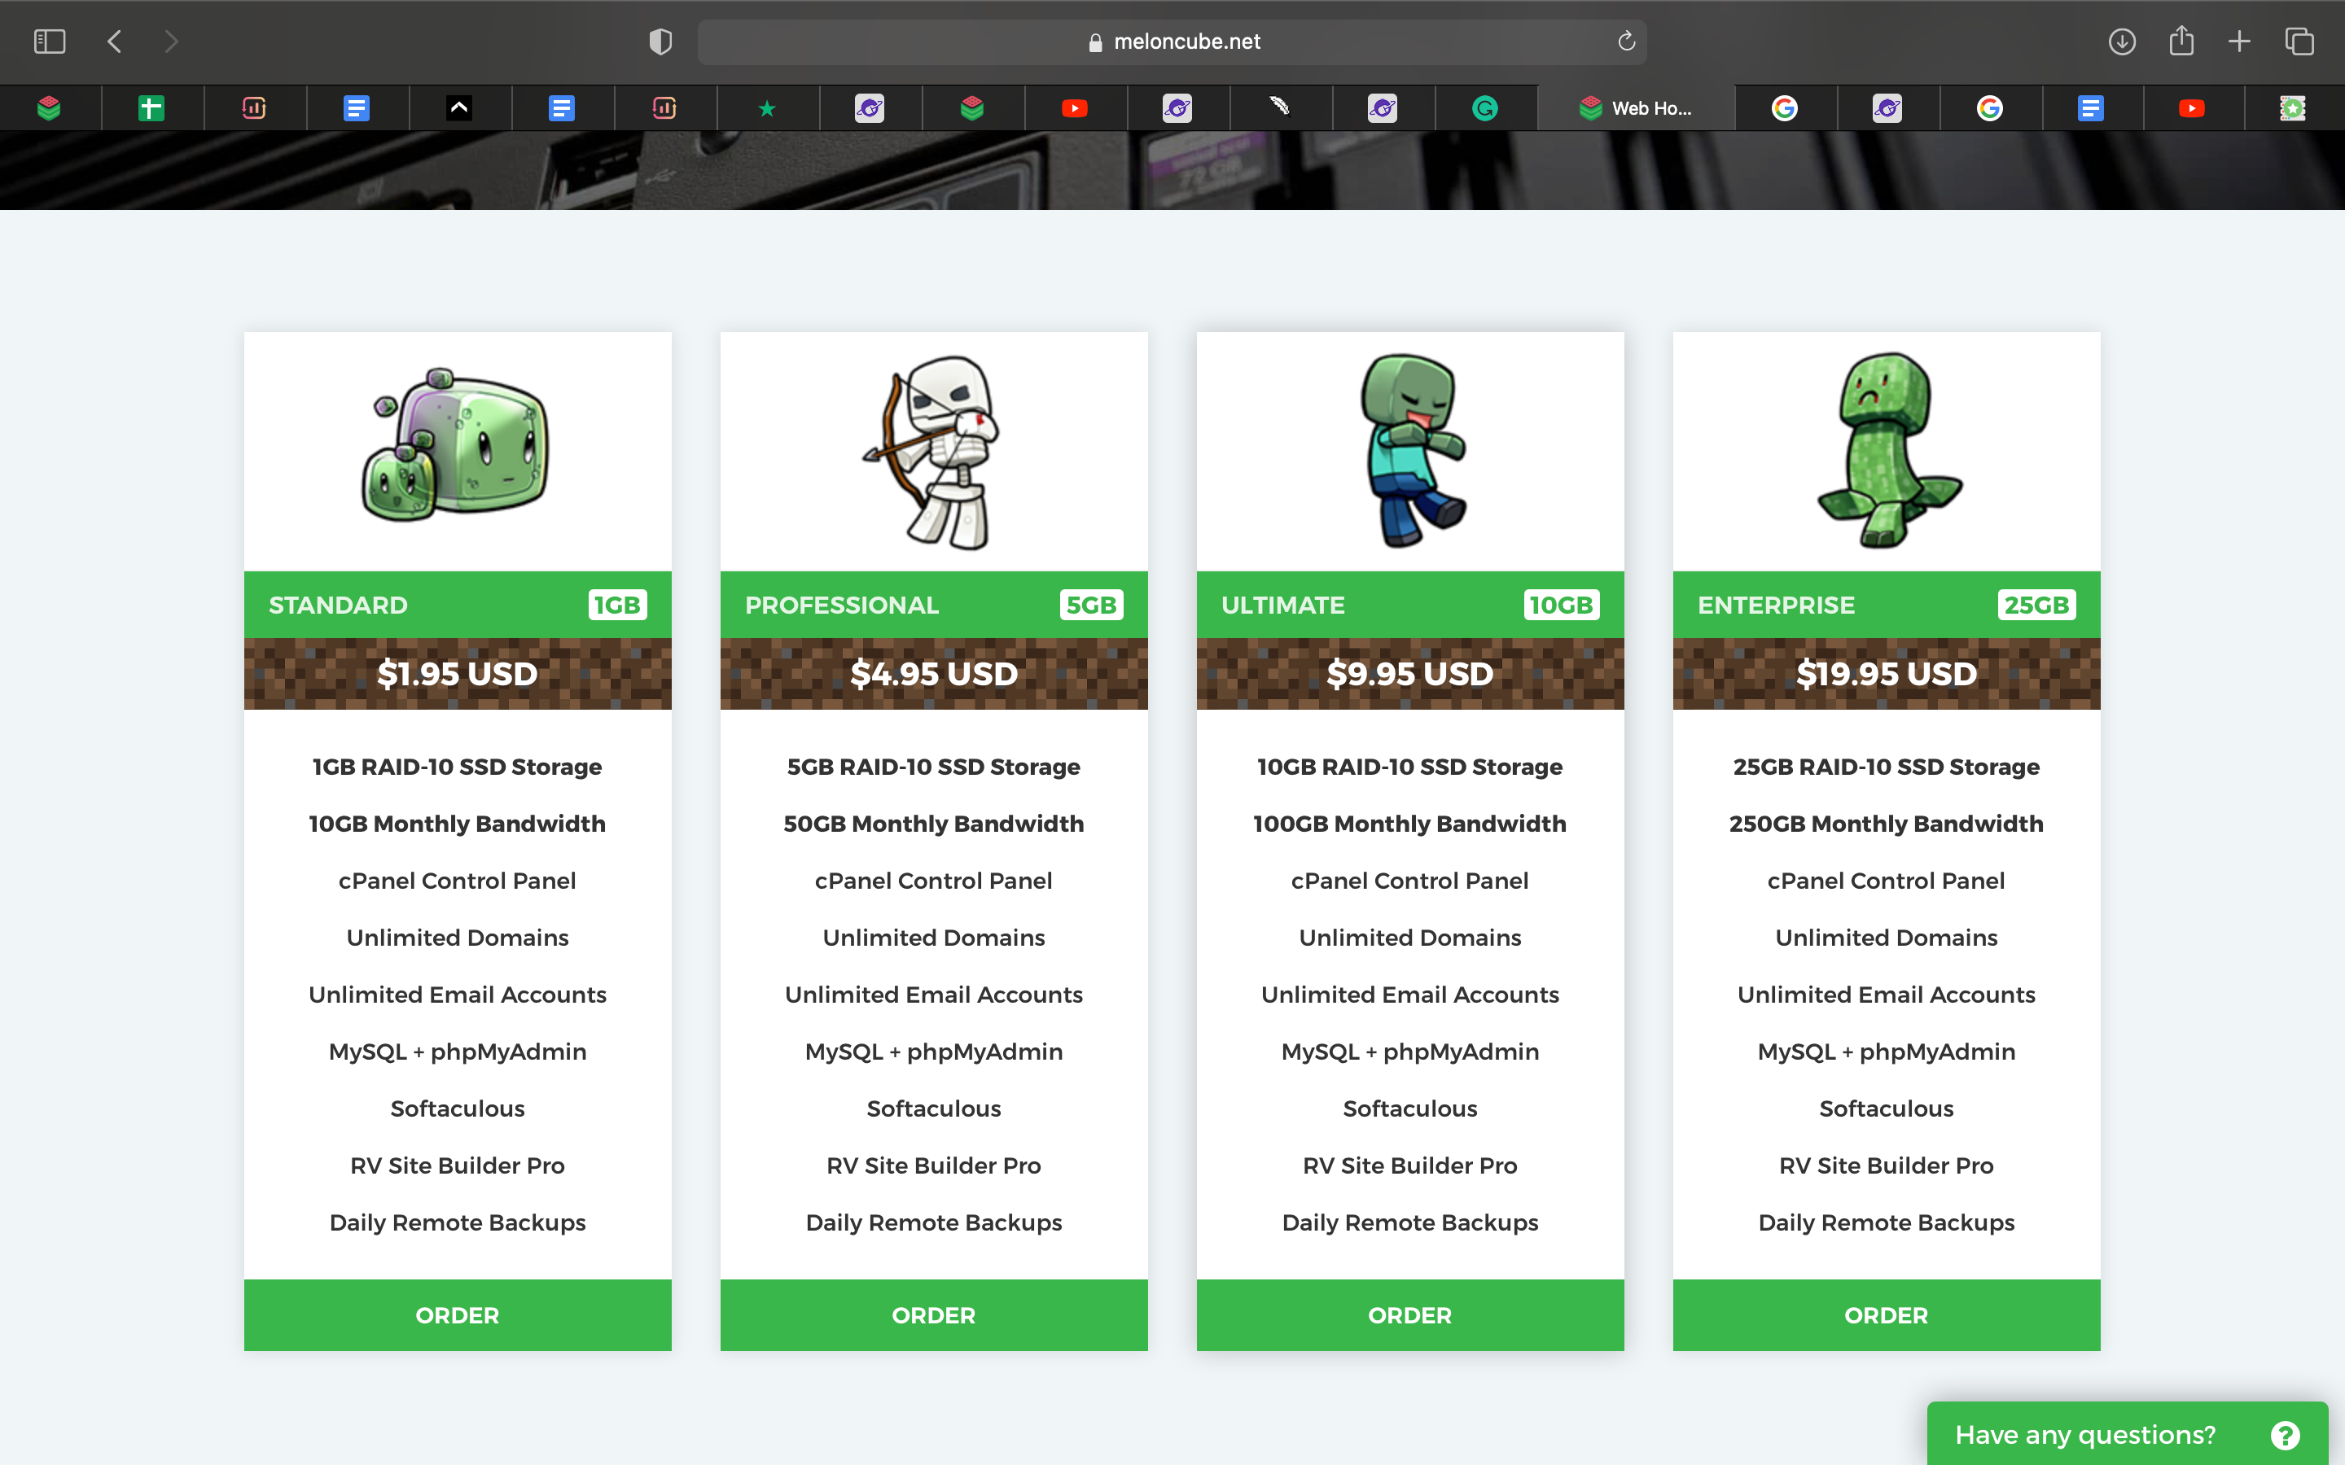Click the 10GB storage badge
Viewport: 2345px width, 1465px height.
click(1561, 605)
